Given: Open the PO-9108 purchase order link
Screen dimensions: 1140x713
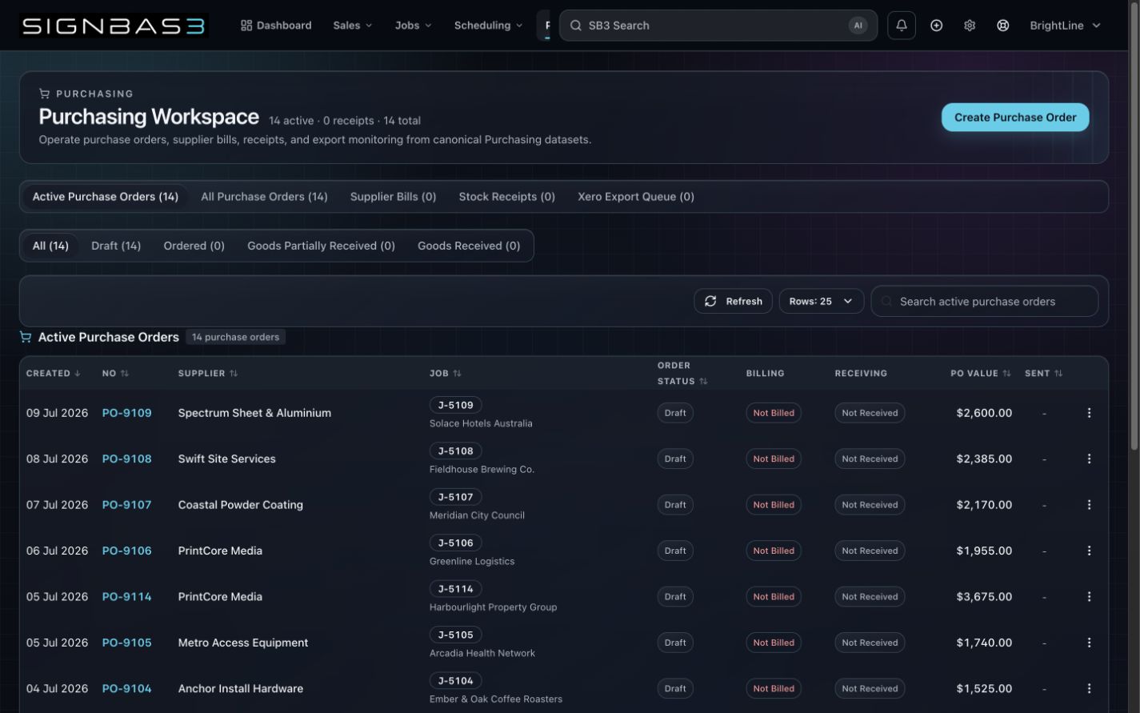Looking at the screenshot, I should [x=126, y=459].
